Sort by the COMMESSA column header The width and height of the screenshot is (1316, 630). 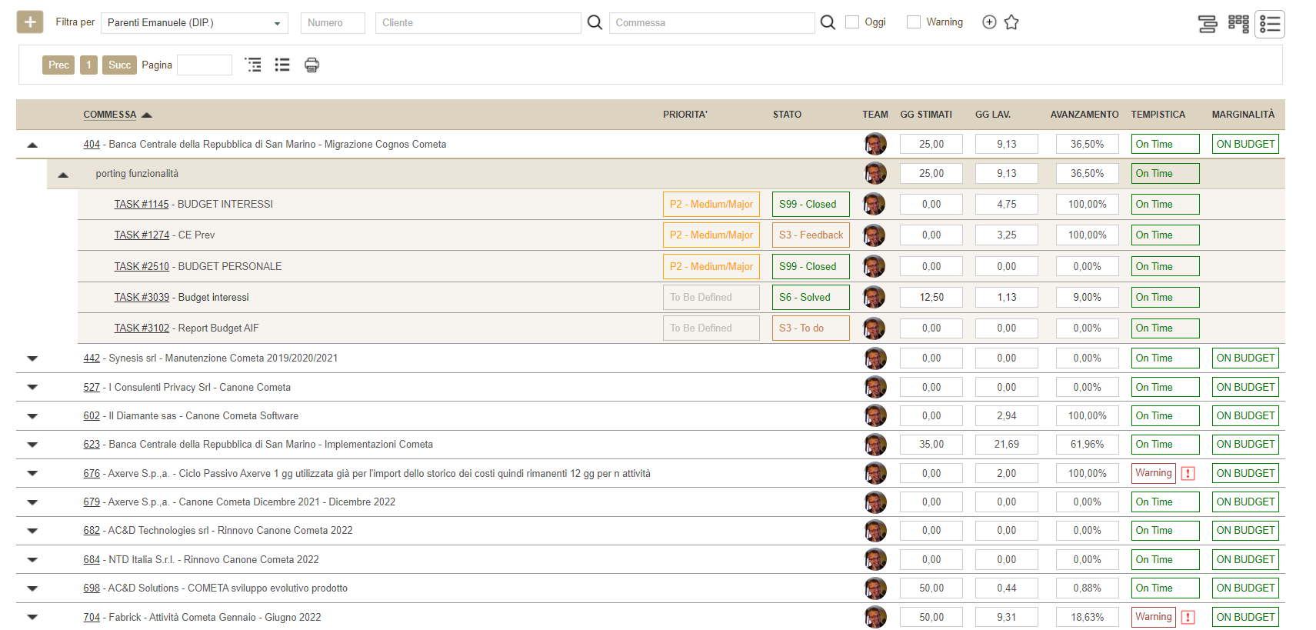(x=110, y=115)
